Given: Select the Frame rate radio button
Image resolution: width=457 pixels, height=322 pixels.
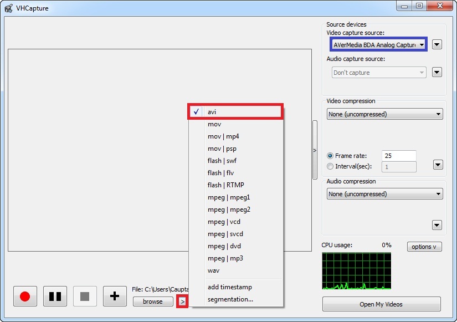Looking at the screenshot, I should click(330, 156).
